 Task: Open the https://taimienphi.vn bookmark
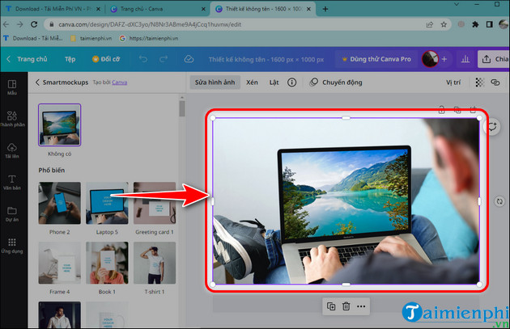pyautogui.click(x=149, y=38)
